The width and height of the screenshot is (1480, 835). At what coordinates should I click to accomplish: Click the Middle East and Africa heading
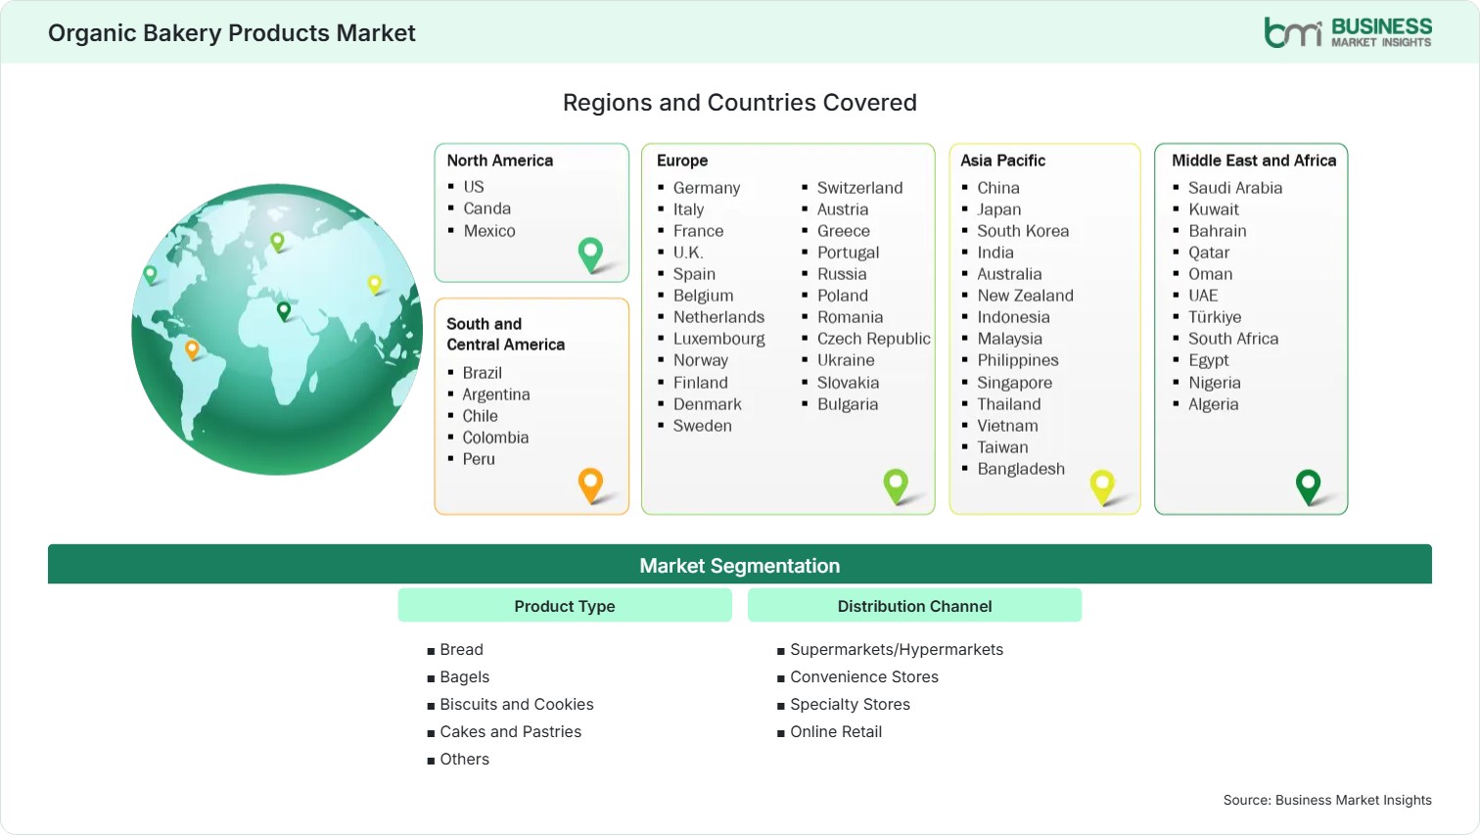tap(1254, 161)
